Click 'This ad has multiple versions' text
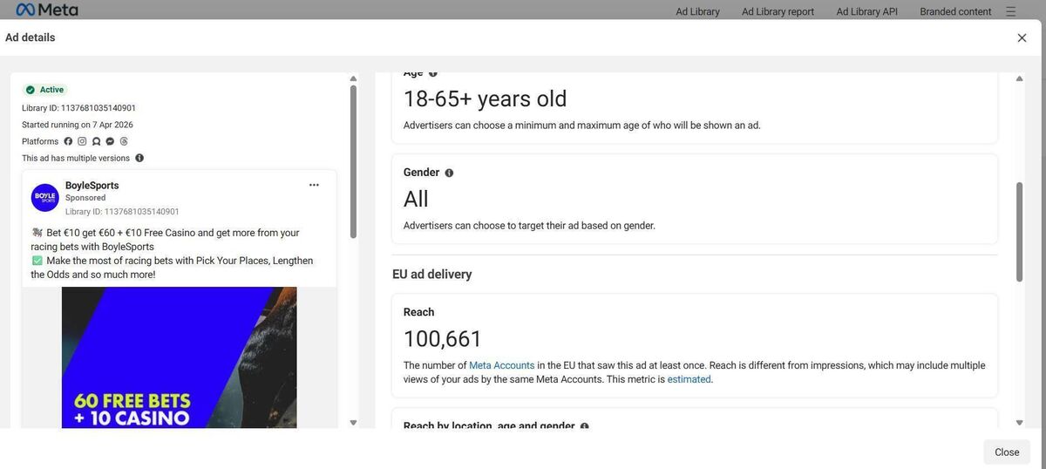This screenshot has width=1046, height=469. [x=76, y=158]
